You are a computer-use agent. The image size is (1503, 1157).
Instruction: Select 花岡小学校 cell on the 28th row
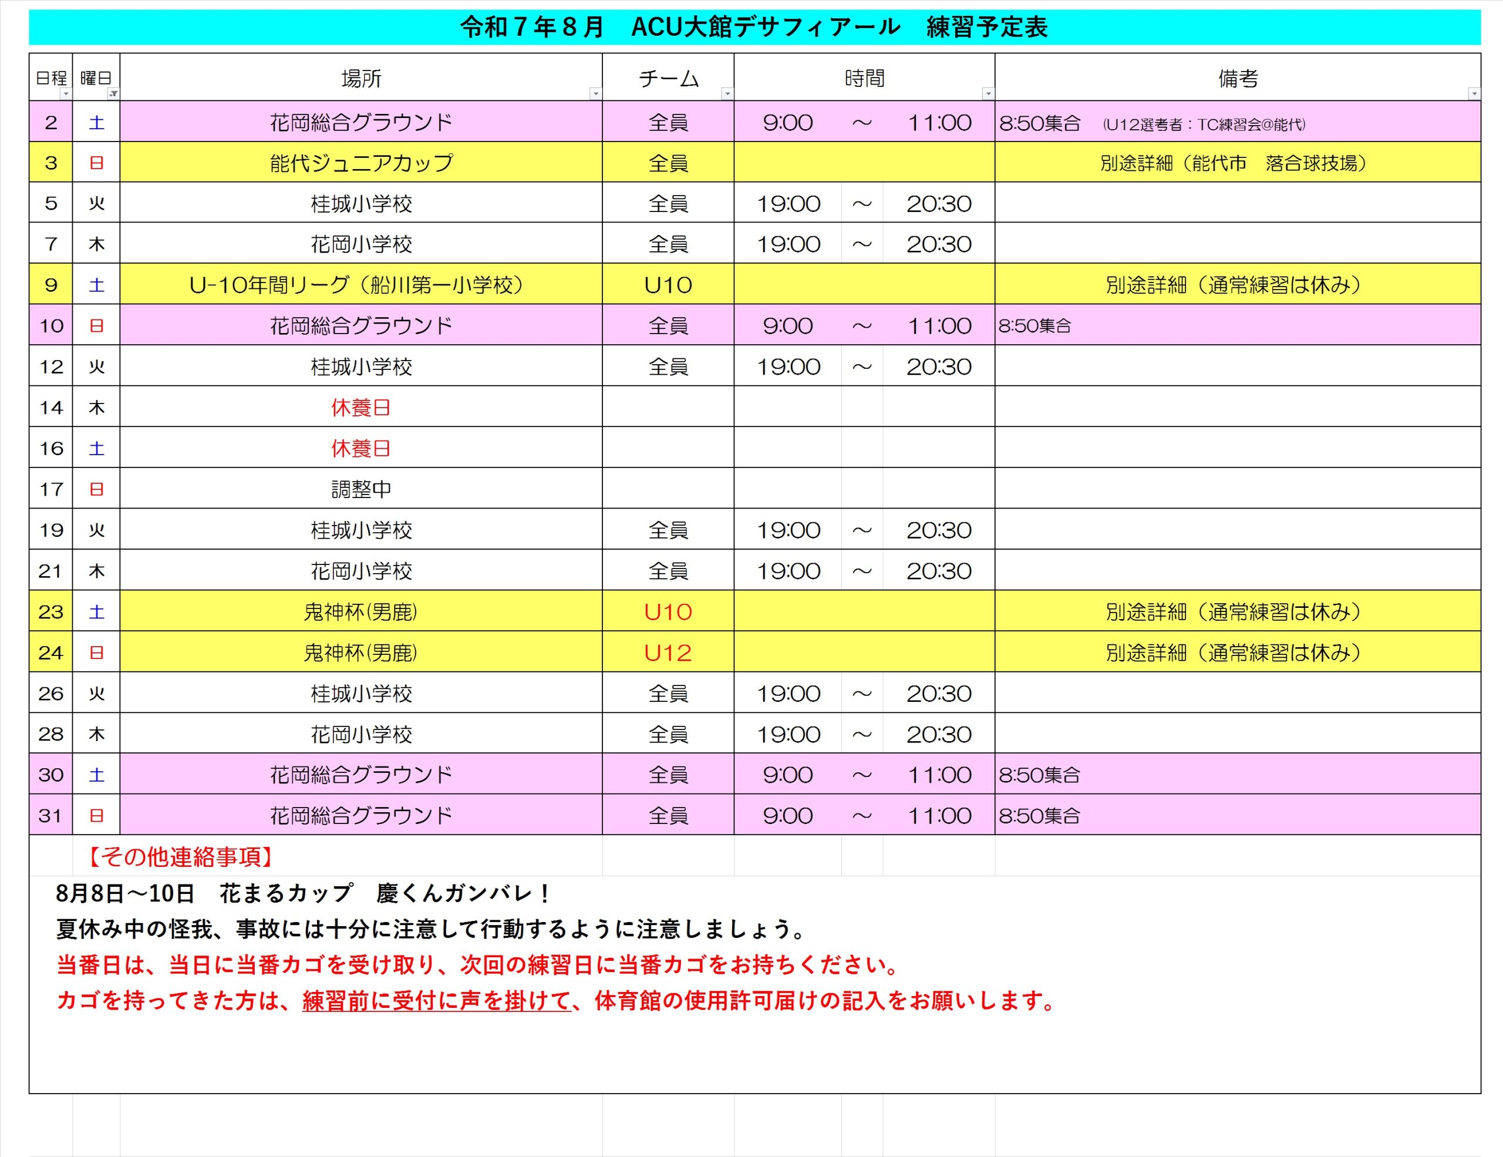(x=361, y=734)
